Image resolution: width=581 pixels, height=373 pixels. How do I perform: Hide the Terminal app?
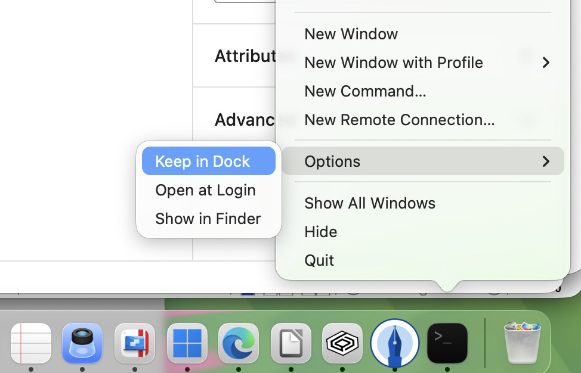pos(321,231)
